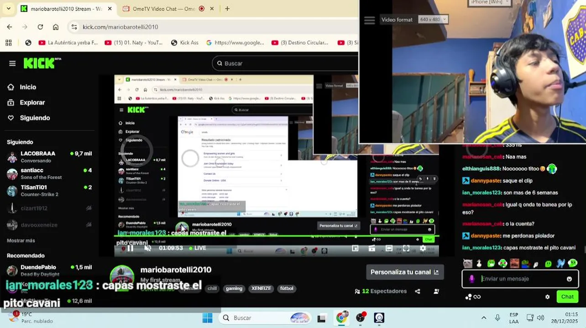Screen dimensions: 586x328
Task: Click the infinity icon below chat
Action: [477, 297]
